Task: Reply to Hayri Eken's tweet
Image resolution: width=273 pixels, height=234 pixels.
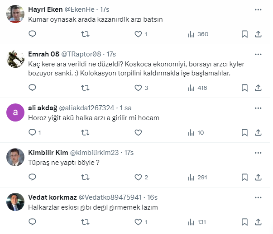Action: (32, 34)
